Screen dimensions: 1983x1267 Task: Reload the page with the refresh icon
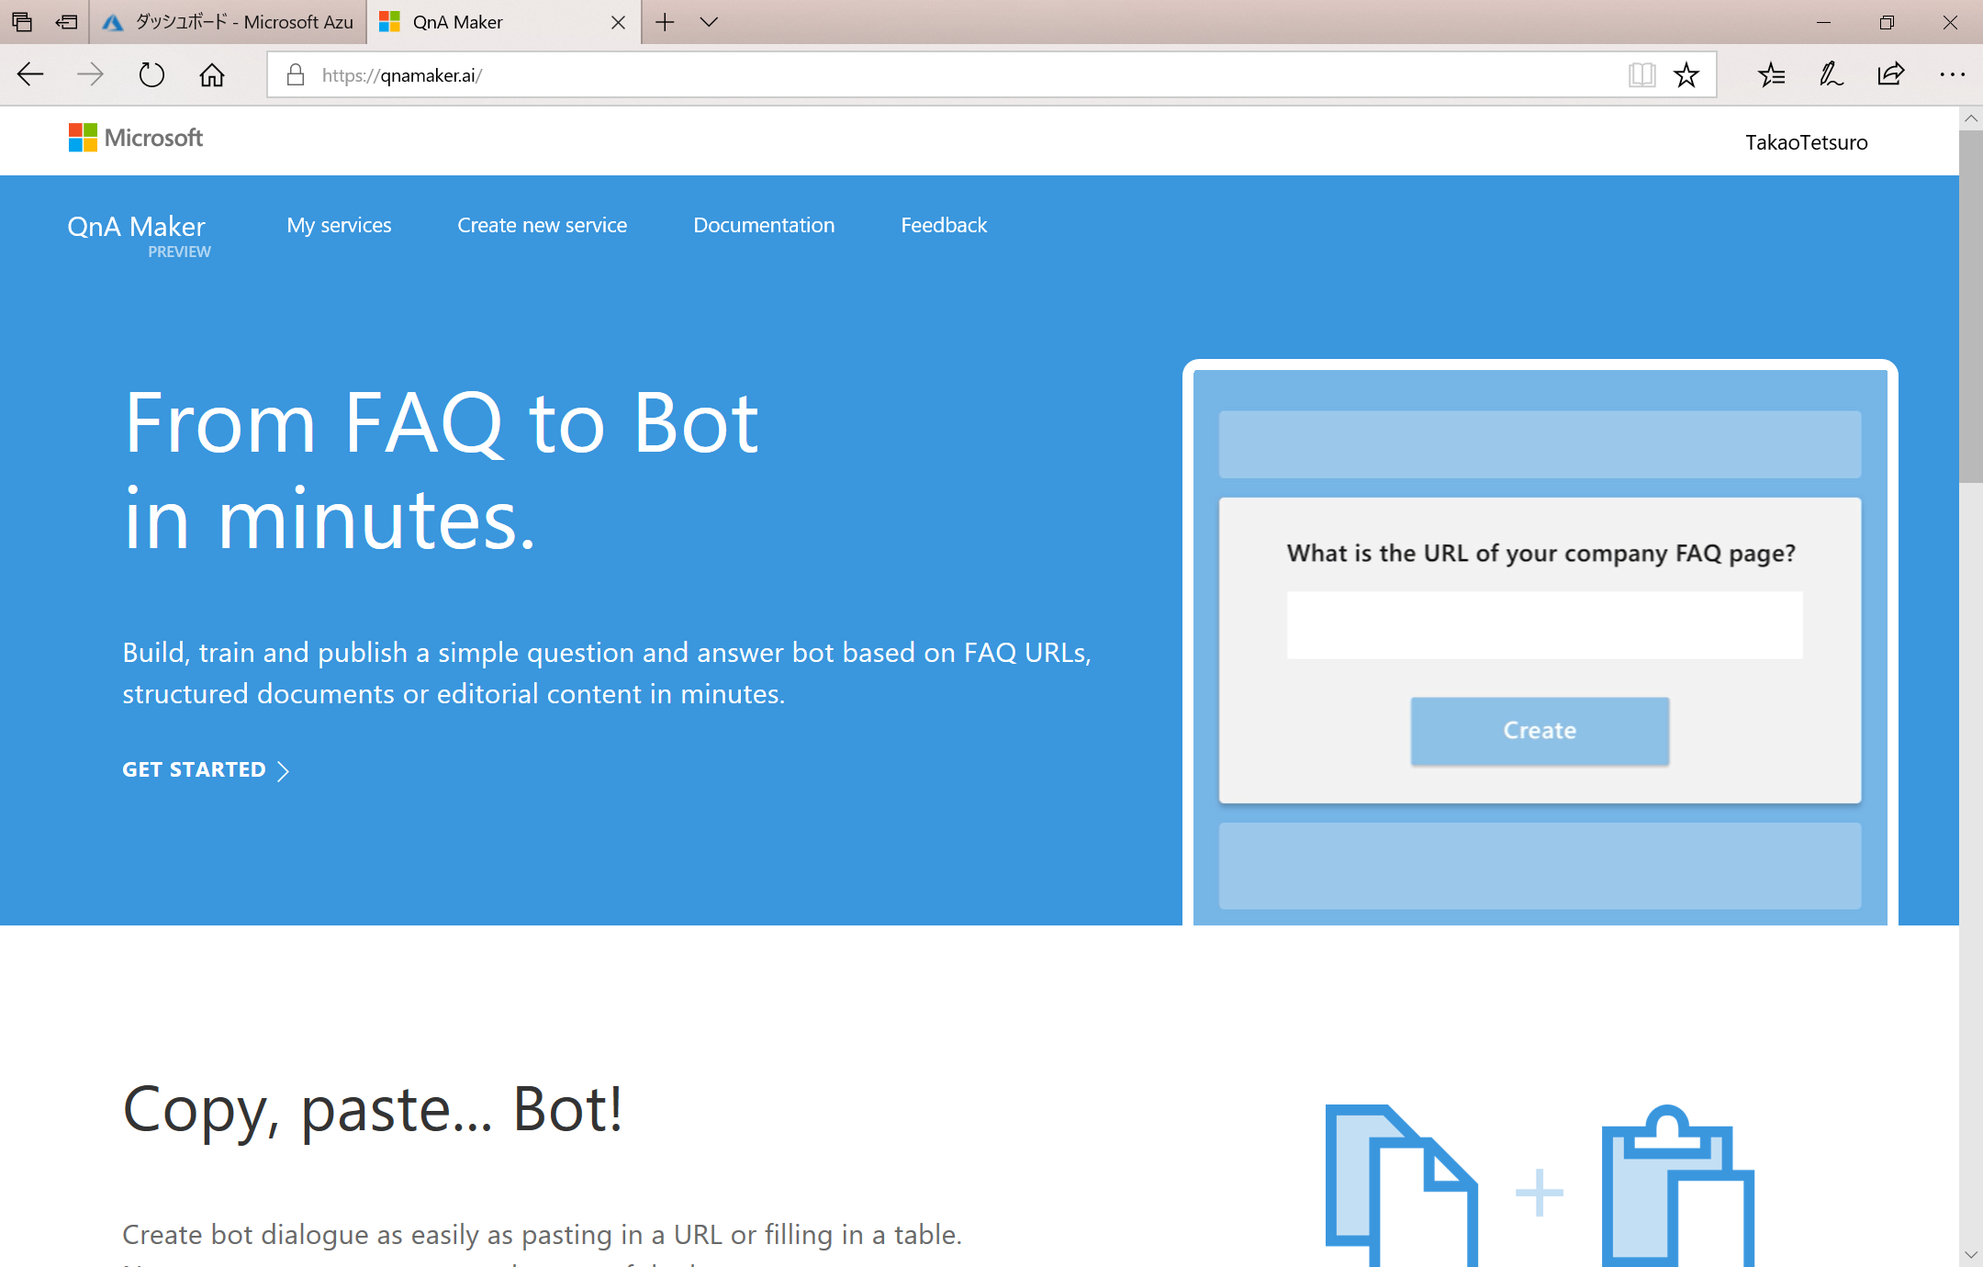click(151, 74)
